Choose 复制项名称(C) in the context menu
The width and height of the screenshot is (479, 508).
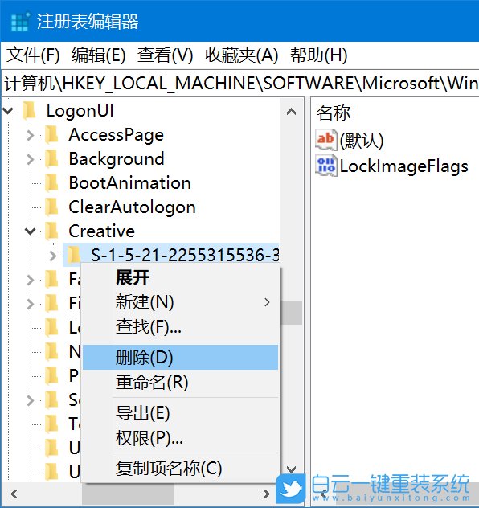click(180, 469)
